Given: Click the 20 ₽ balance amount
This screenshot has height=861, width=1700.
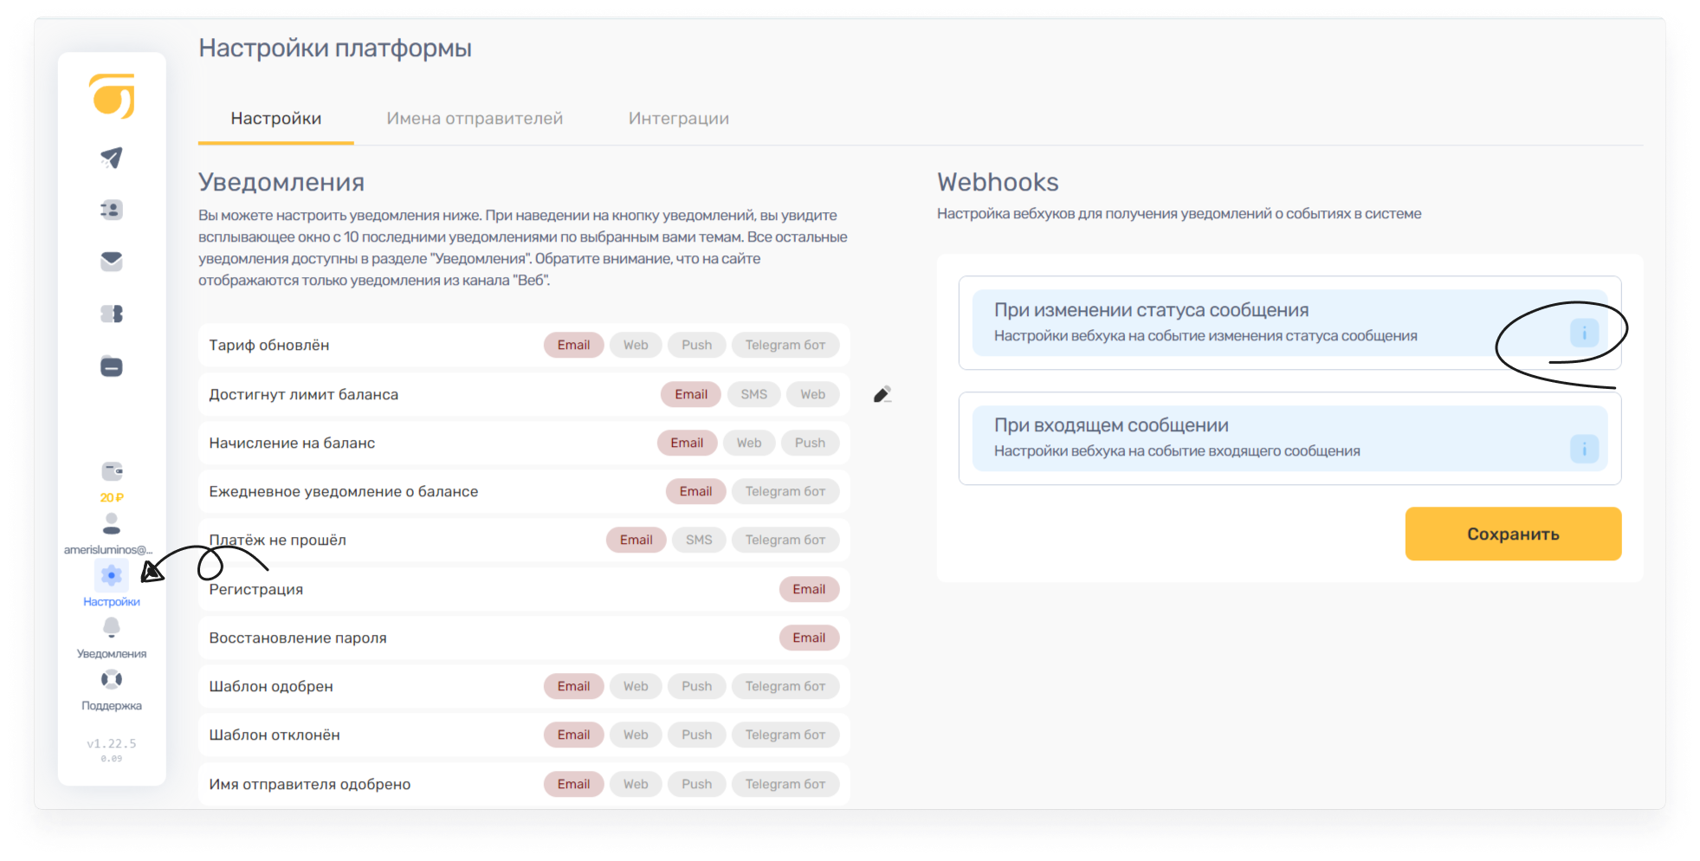Looking at the screenshot, I should point(112,497).
